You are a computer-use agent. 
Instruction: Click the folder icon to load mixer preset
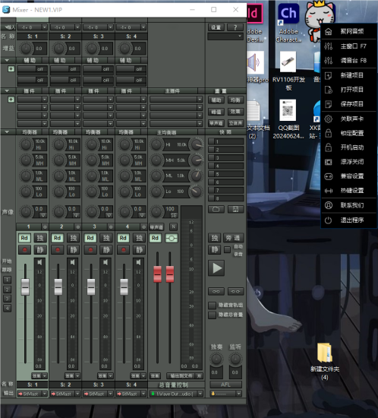216,209
